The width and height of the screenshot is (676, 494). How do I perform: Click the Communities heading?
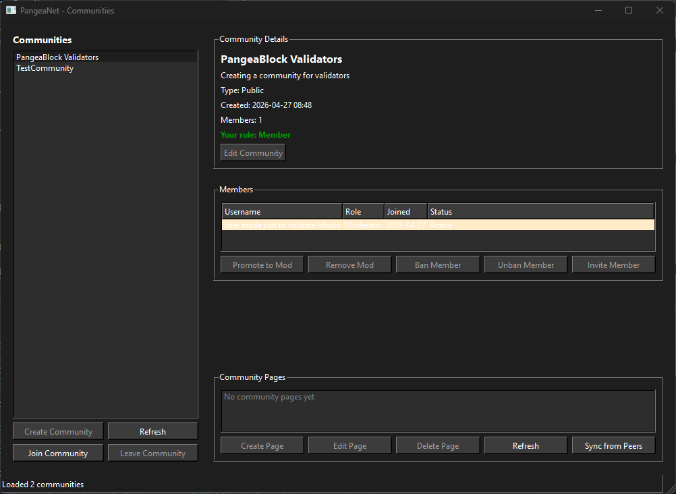pyautogui.click(x=43, y=40)
